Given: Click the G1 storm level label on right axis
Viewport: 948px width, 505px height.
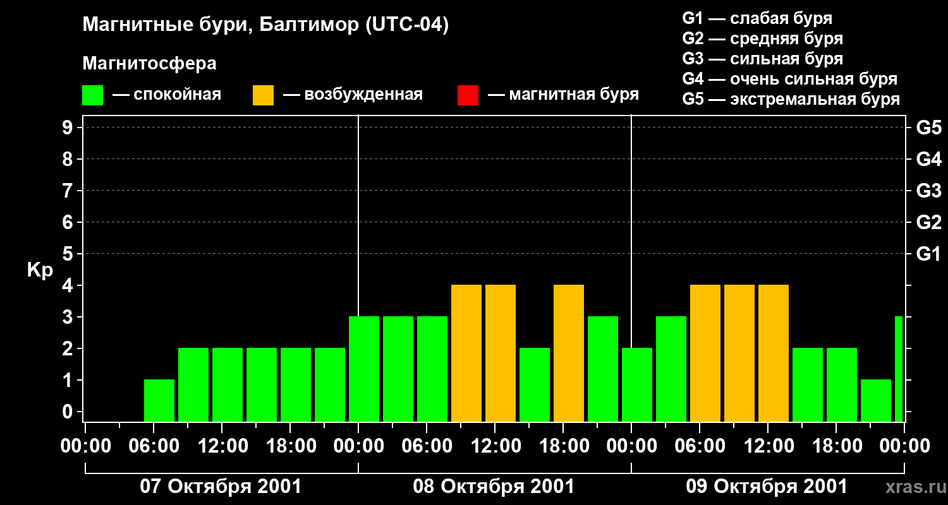Looking at the screenshot, I should pyautogui.click(x=928, y=254).
